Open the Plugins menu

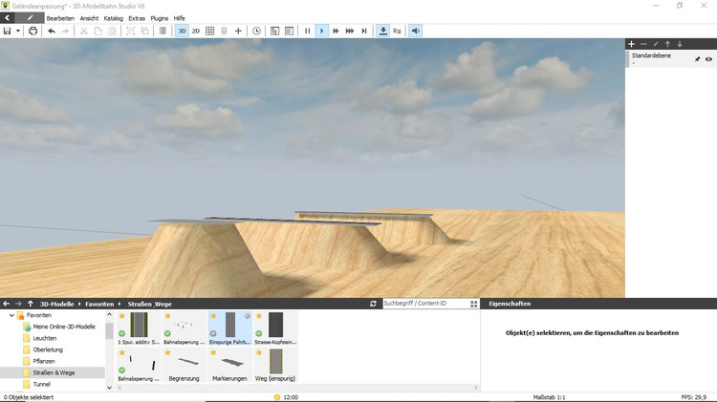pos(160,18)
